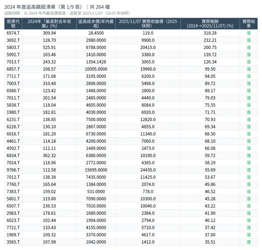Select stock code 6023.T
The image size is (262, 250).
coord(13,220)
